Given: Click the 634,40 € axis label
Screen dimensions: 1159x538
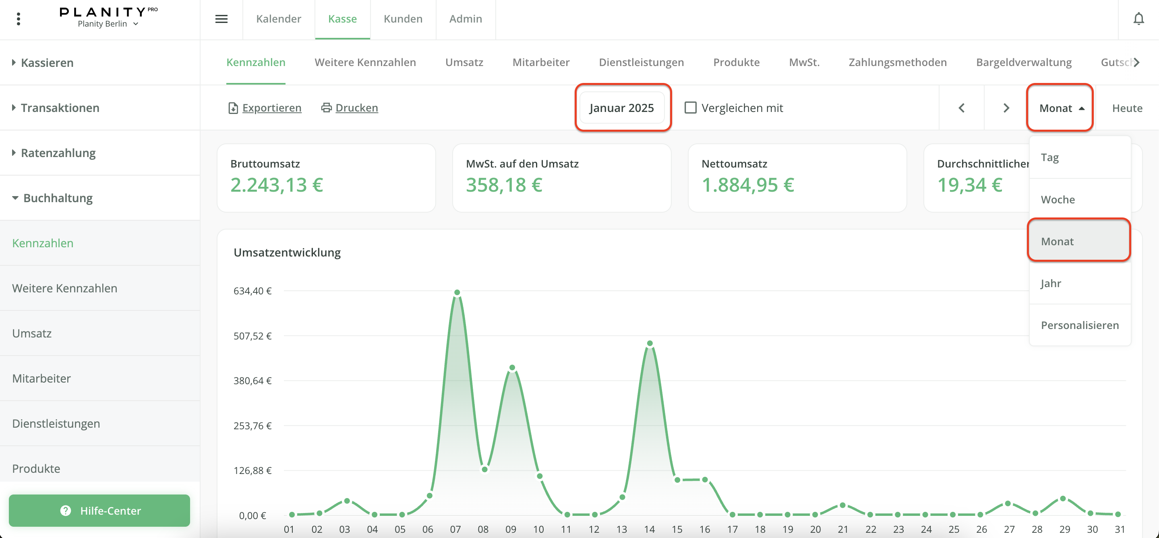Looking at the screenshot, I should click(x=252, y=291).
